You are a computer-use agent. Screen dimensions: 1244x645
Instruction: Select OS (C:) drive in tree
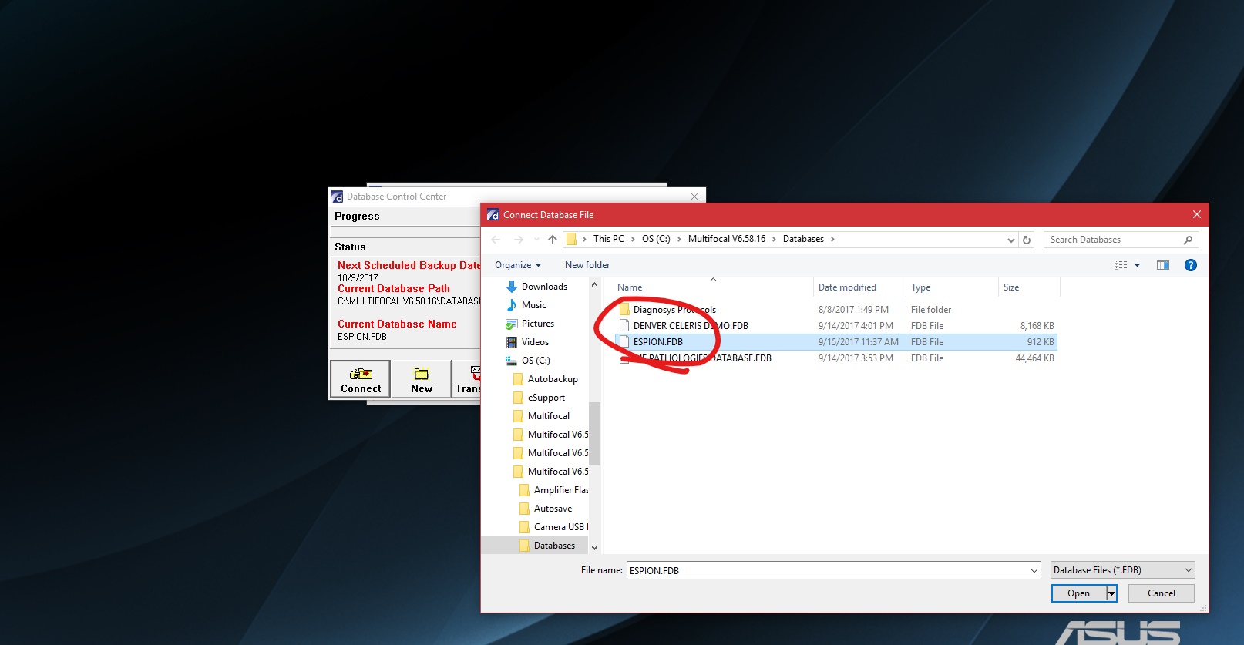click(x=536, y=361)
